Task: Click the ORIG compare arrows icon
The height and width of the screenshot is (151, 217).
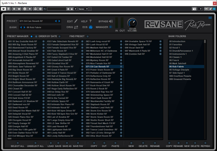Action: pos(76,27)
